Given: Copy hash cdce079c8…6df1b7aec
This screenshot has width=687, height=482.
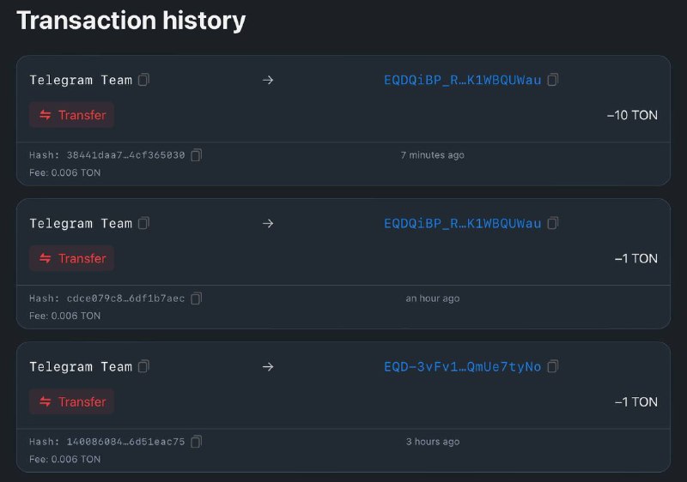Looking at the screenshot, I should pyautogui.click(x=197, y=298).
